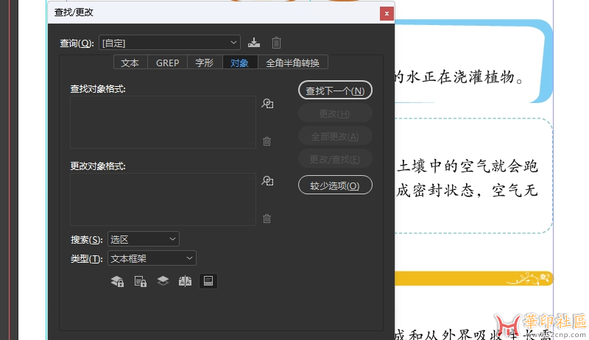Screen dimensions: 589x340
Task: Save the current query with the download icon
Action: pos(254,43)
